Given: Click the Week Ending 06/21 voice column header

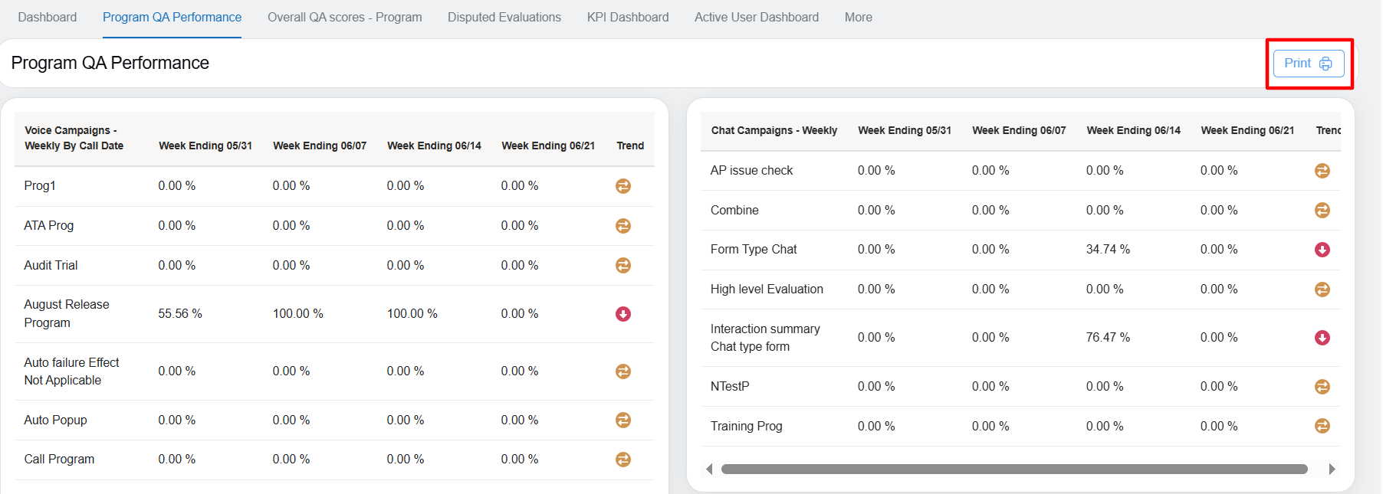Looking at the screenshot, I should pyautogui.click(x=547, y=146).
